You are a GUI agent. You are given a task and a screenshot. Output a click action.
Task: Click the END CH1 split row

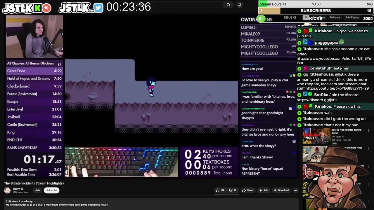[x=34, y=140]
